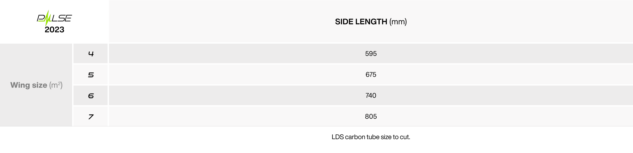Click the wing size 4 cell

click(x=91, y=53)
